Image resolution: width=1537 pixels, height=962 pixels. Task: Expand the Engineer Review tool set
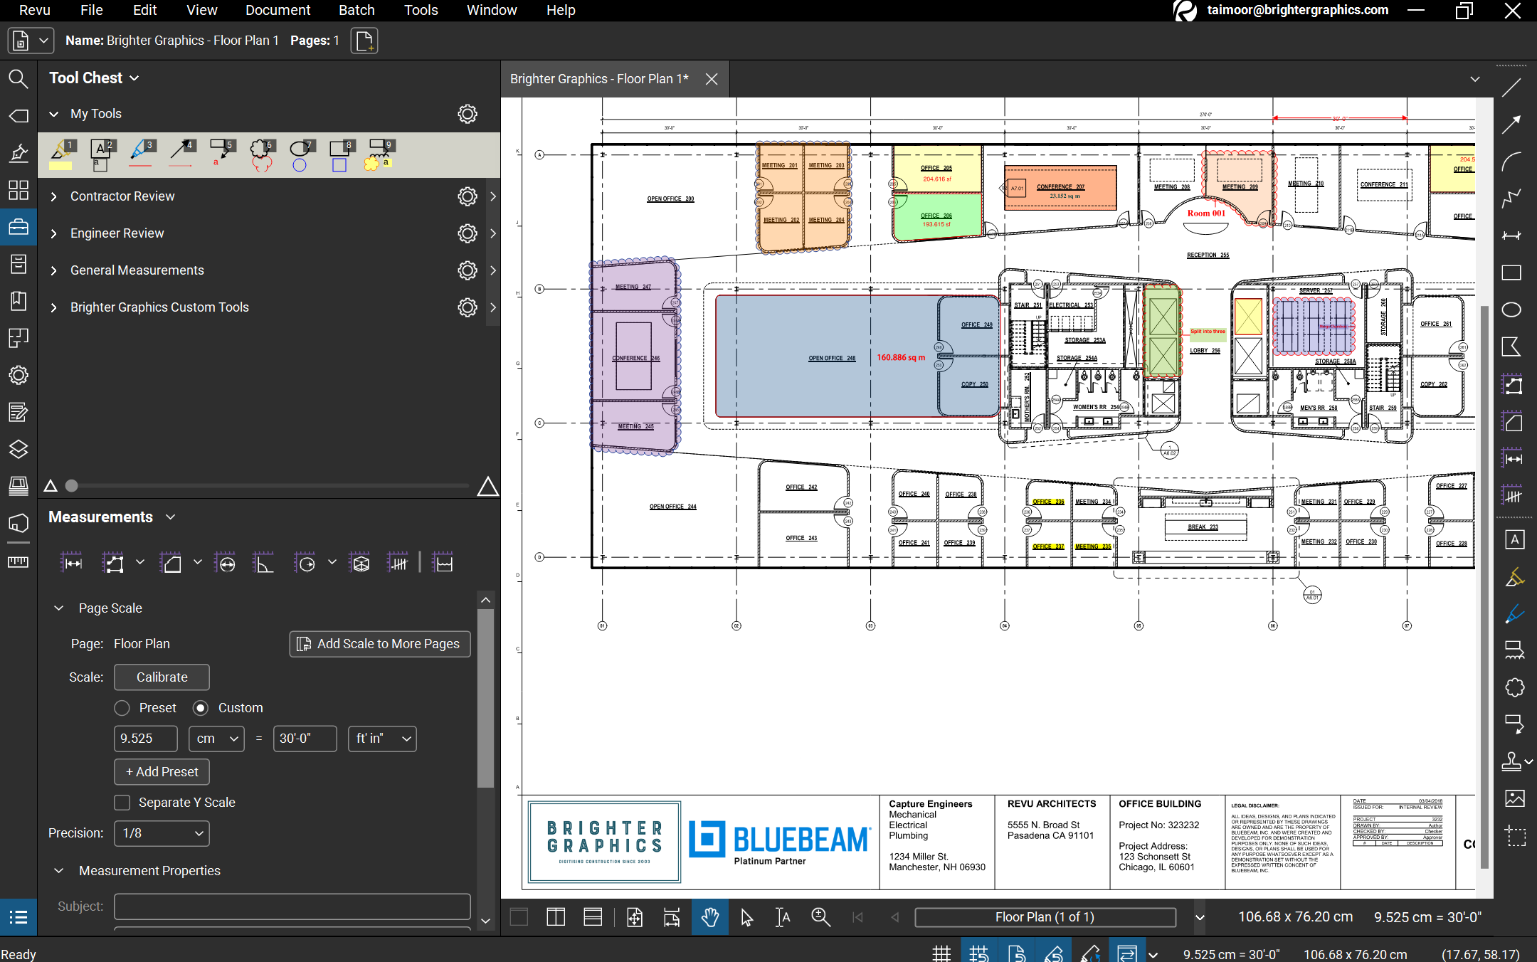pos(53,233)
